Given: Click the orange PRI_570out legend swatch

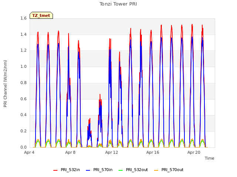Looking at the screenshot, I should point(156,170).
